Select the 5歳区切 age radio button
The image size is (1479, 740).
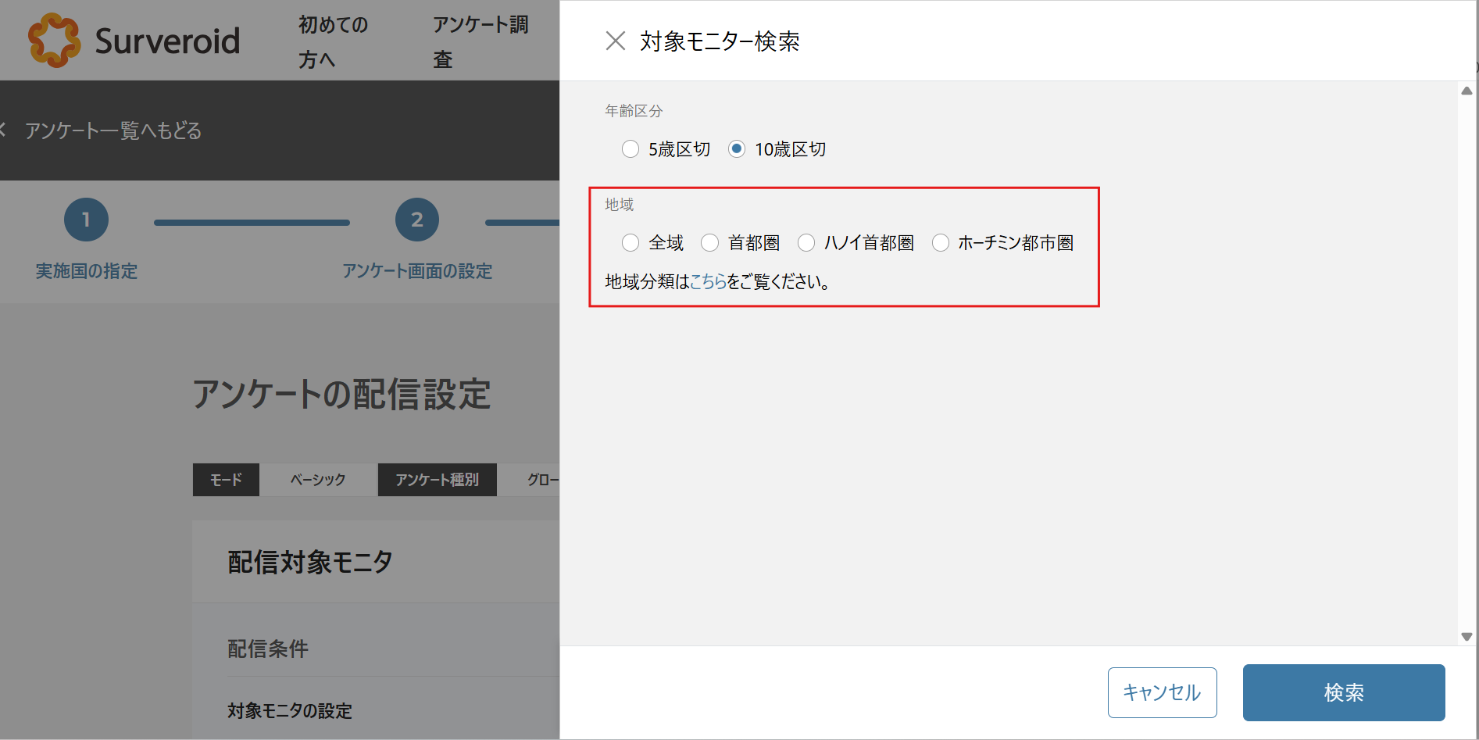pos(631,149)
